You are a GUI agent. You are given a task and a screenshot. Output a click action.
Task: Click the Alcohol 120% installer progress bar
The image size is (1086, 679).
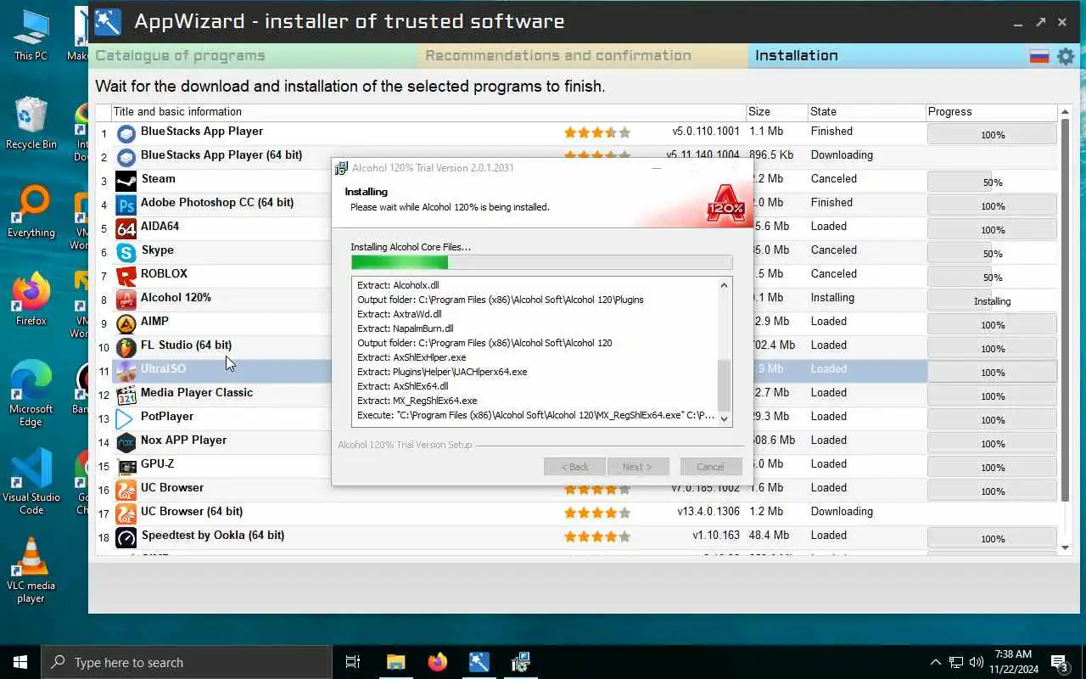pyautogui.click(x=541, y=262)
